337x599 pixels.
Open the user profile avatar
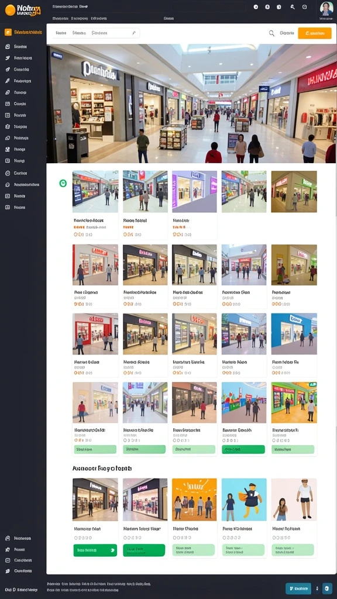click(x=326, y=8)
